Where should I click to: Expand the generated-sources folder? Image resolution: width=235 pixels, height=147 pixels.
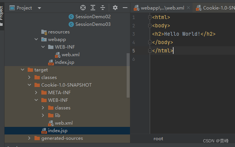pyautogui.click(x=30, y=138)
